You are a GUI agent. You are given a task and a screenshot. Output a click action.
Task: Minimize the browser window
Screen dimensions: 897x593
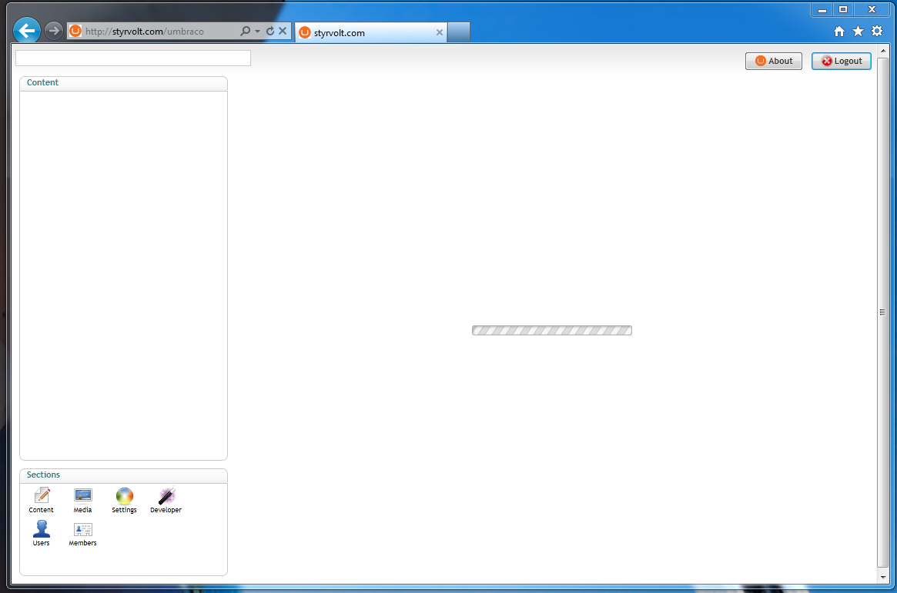pos(822,10)
